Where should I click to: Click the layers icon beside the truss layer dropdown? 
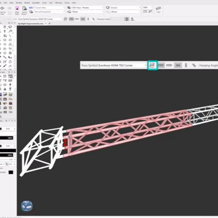69,8
